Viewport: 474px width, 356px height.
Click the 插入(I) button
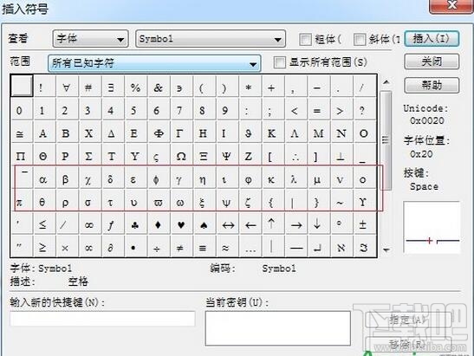pos(432,38)
